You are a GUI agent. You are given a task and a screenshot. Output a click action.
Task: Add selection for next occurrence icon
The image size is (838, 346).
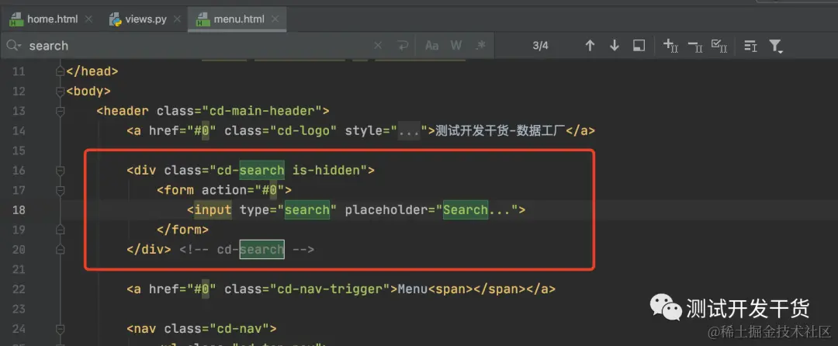coord(670,46)
